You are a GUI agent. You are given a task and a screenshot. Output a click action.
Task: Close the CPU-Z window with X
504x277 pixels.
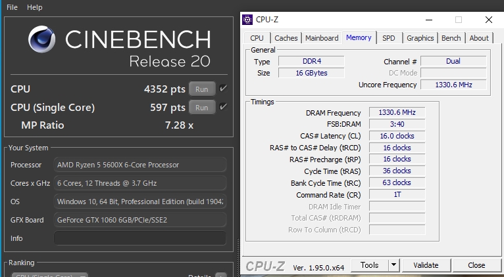tap(489, 20)
